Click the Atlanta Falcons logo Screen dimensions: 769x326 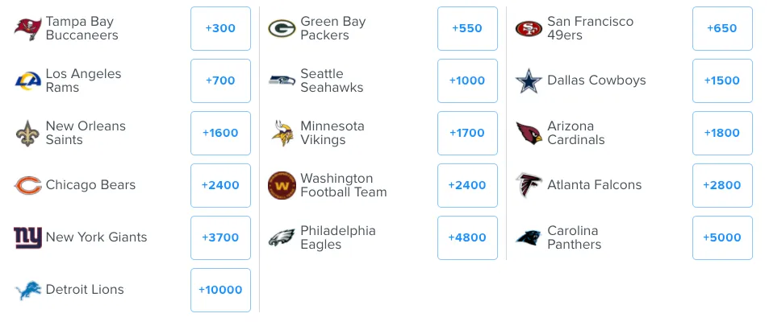tap(529, 185)
